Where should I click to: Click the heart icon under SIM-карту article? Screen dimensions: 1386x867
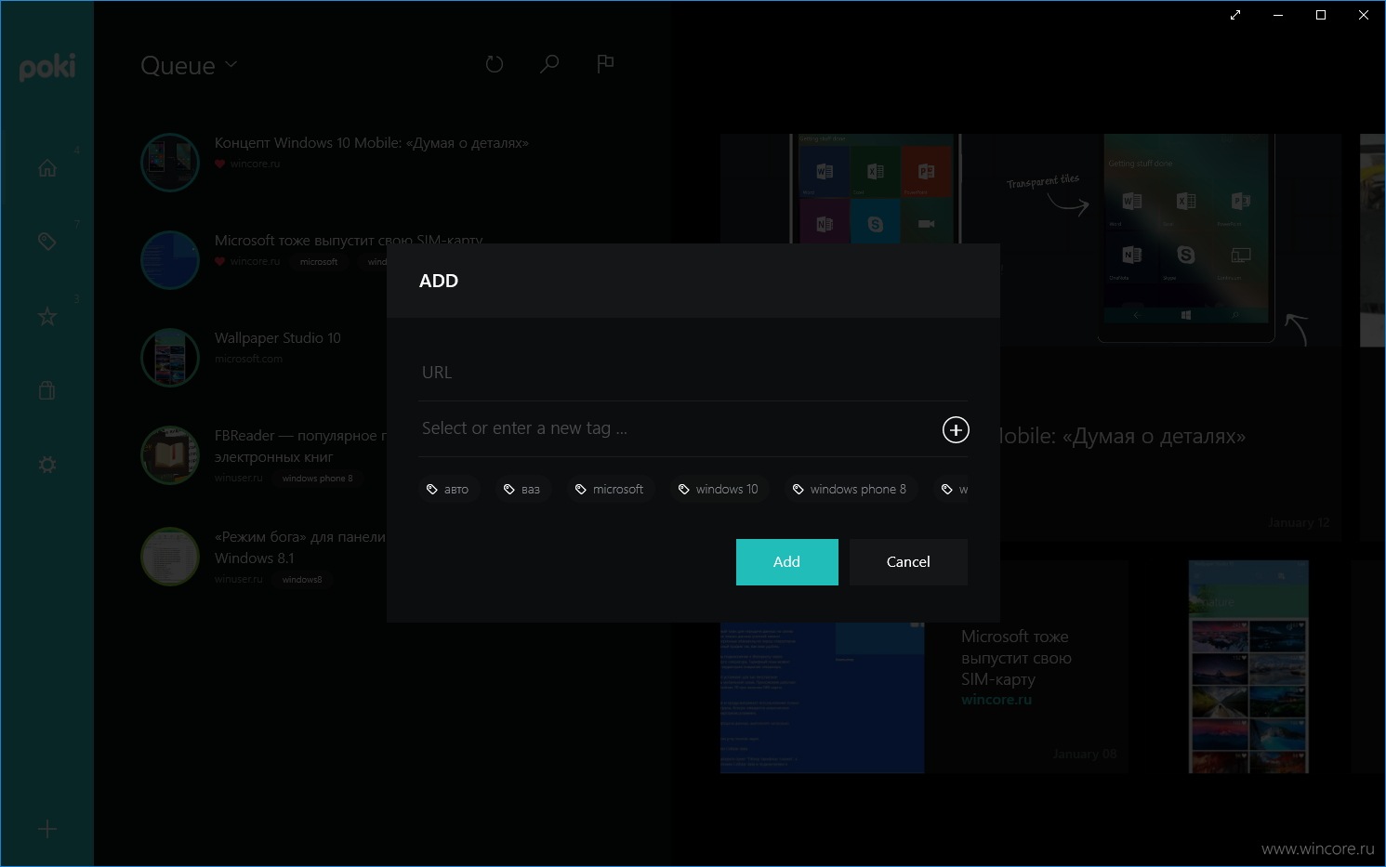[x=220, y=261]
